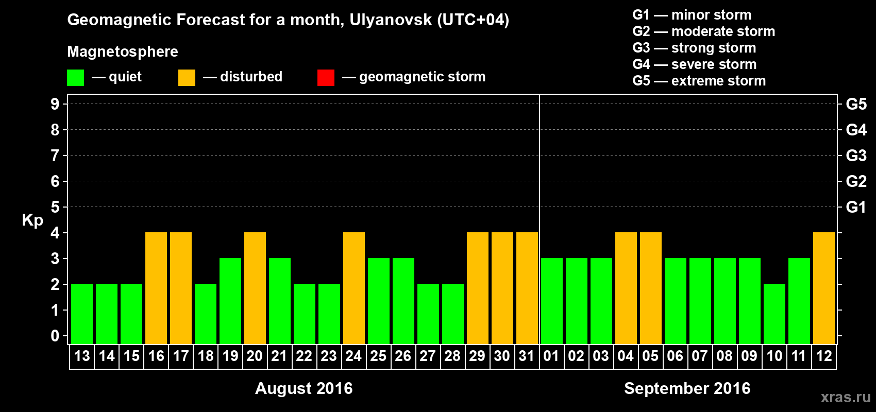Click date label 28 on the axis
Viewport: 876px width, 412px height.
click(452, 356)
